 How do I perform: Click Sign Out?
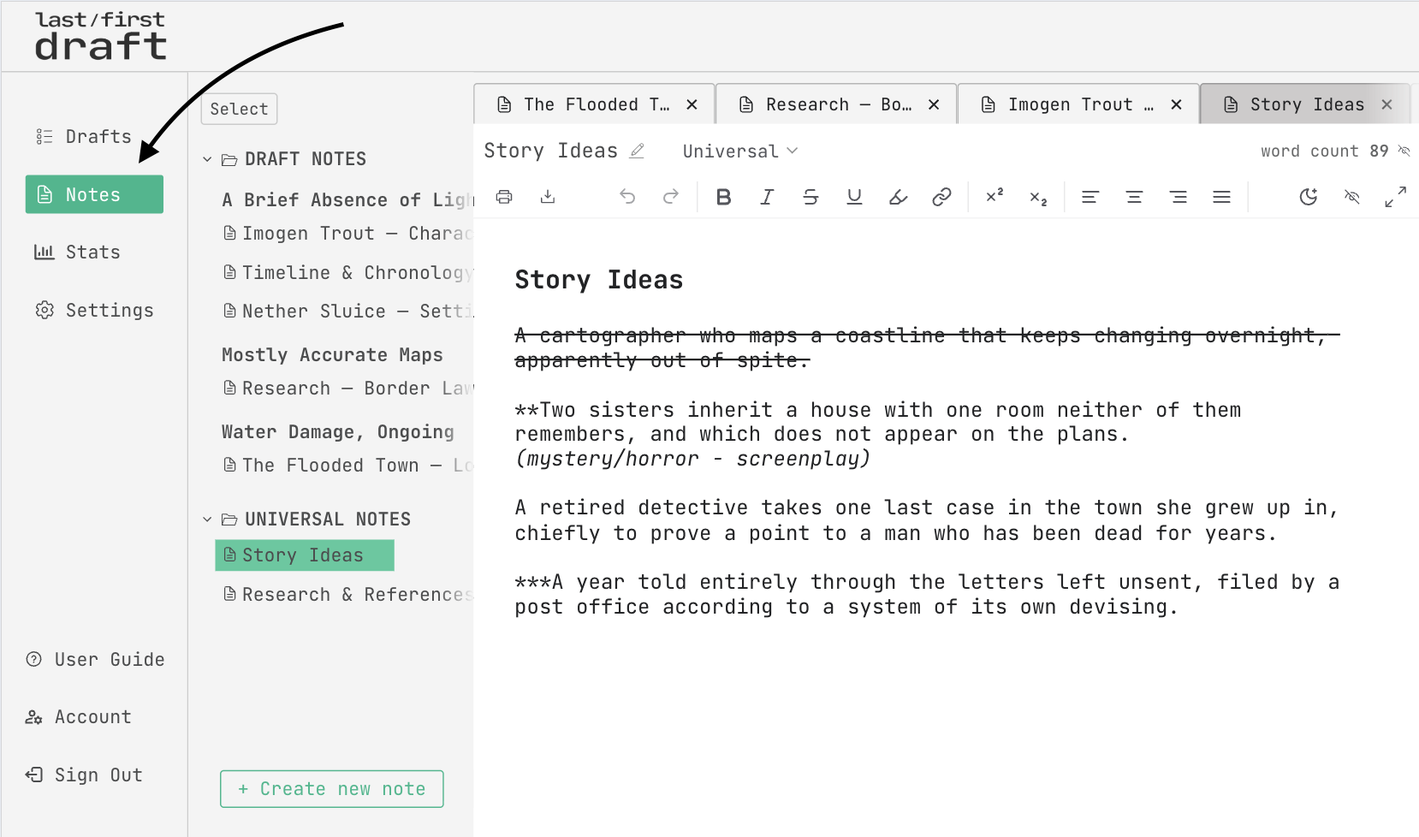tap(84, 775)
